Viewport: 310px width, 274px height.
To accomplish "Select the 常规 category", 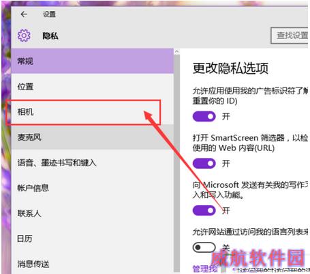I will 93,61.
